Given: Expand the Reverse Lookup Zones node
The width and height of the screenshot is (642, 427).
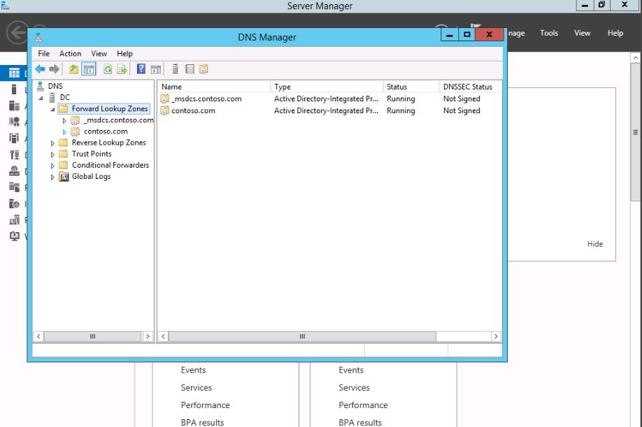Looking at the screenshot, I should click(52, 143).
